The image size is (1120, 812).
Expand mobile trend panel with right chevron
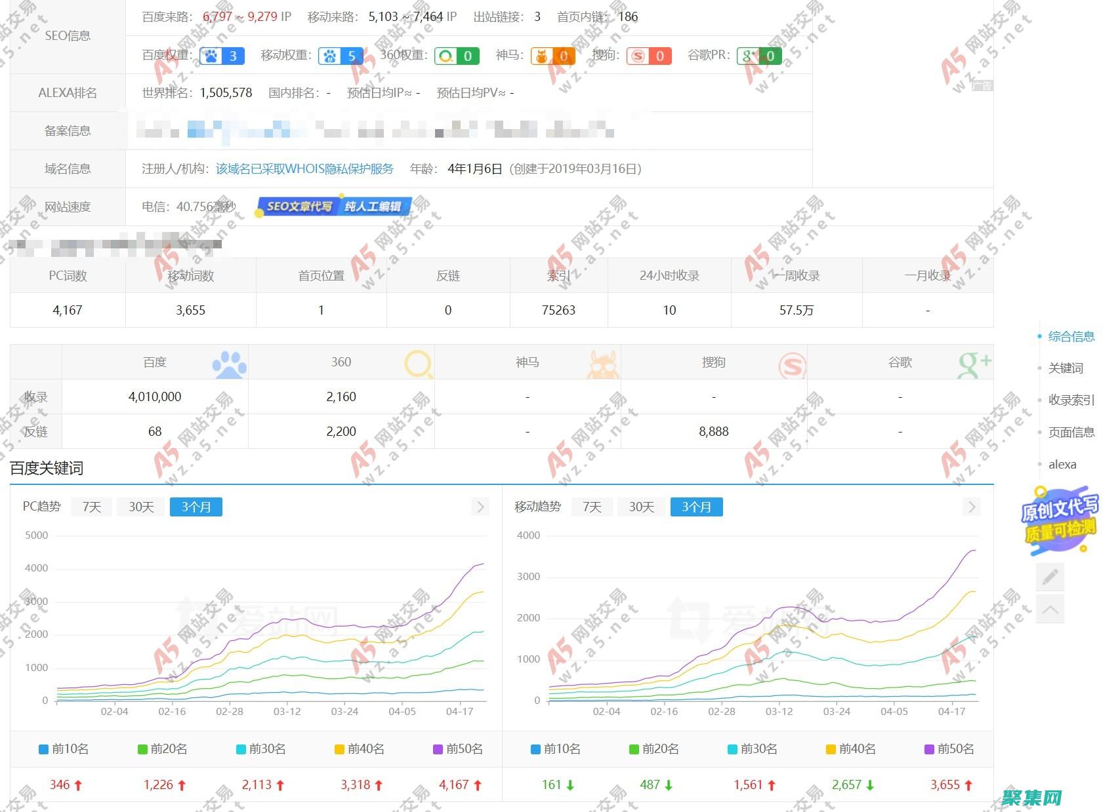coord(972,507)
